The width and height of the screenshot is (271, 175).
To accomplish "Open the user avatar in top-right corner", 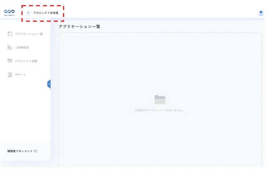I will coord(261,13).
